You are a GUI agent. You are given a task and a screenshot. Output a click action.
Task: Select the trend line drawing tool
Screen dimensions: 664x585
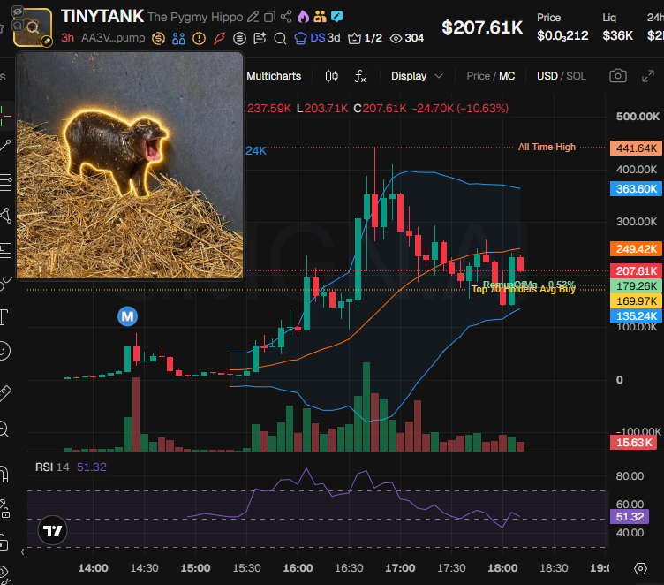5,146
